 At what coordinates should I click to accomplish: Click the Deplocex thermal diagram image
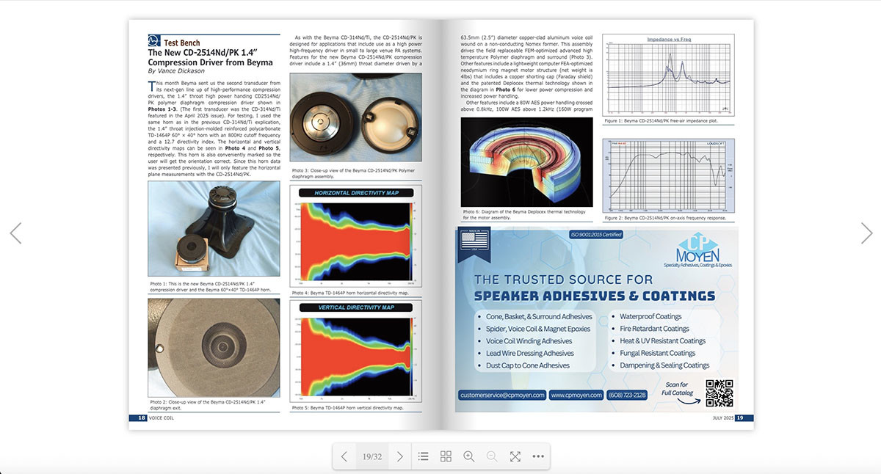[526, 161]
